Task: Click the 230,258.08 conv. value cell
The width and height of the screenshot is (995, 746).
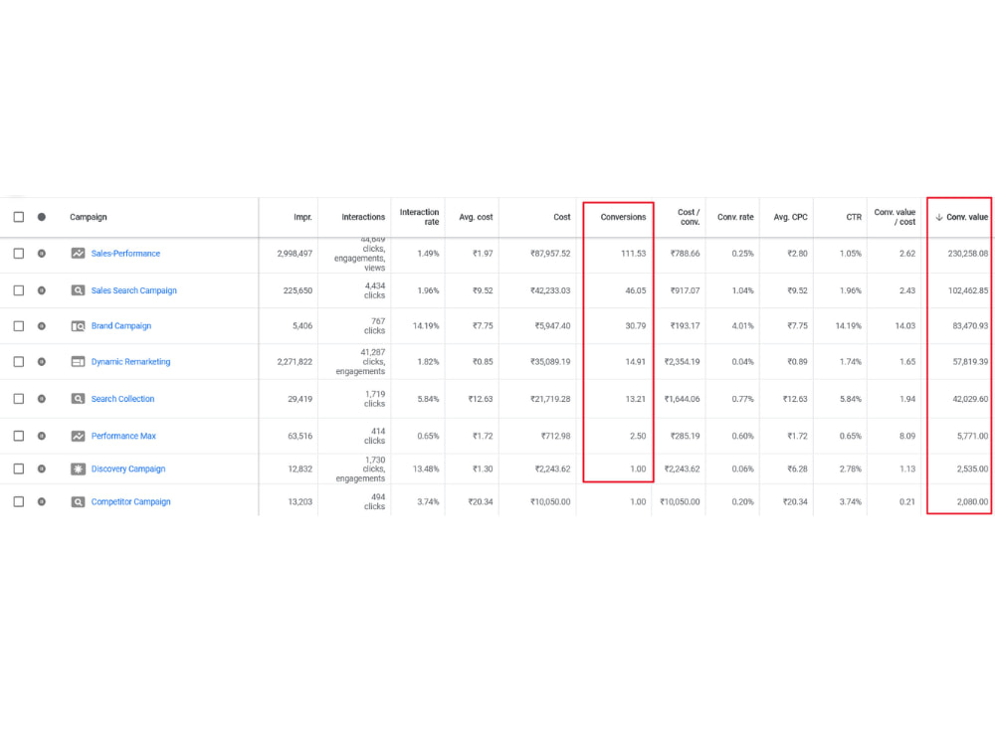Action: click(968, 253)
